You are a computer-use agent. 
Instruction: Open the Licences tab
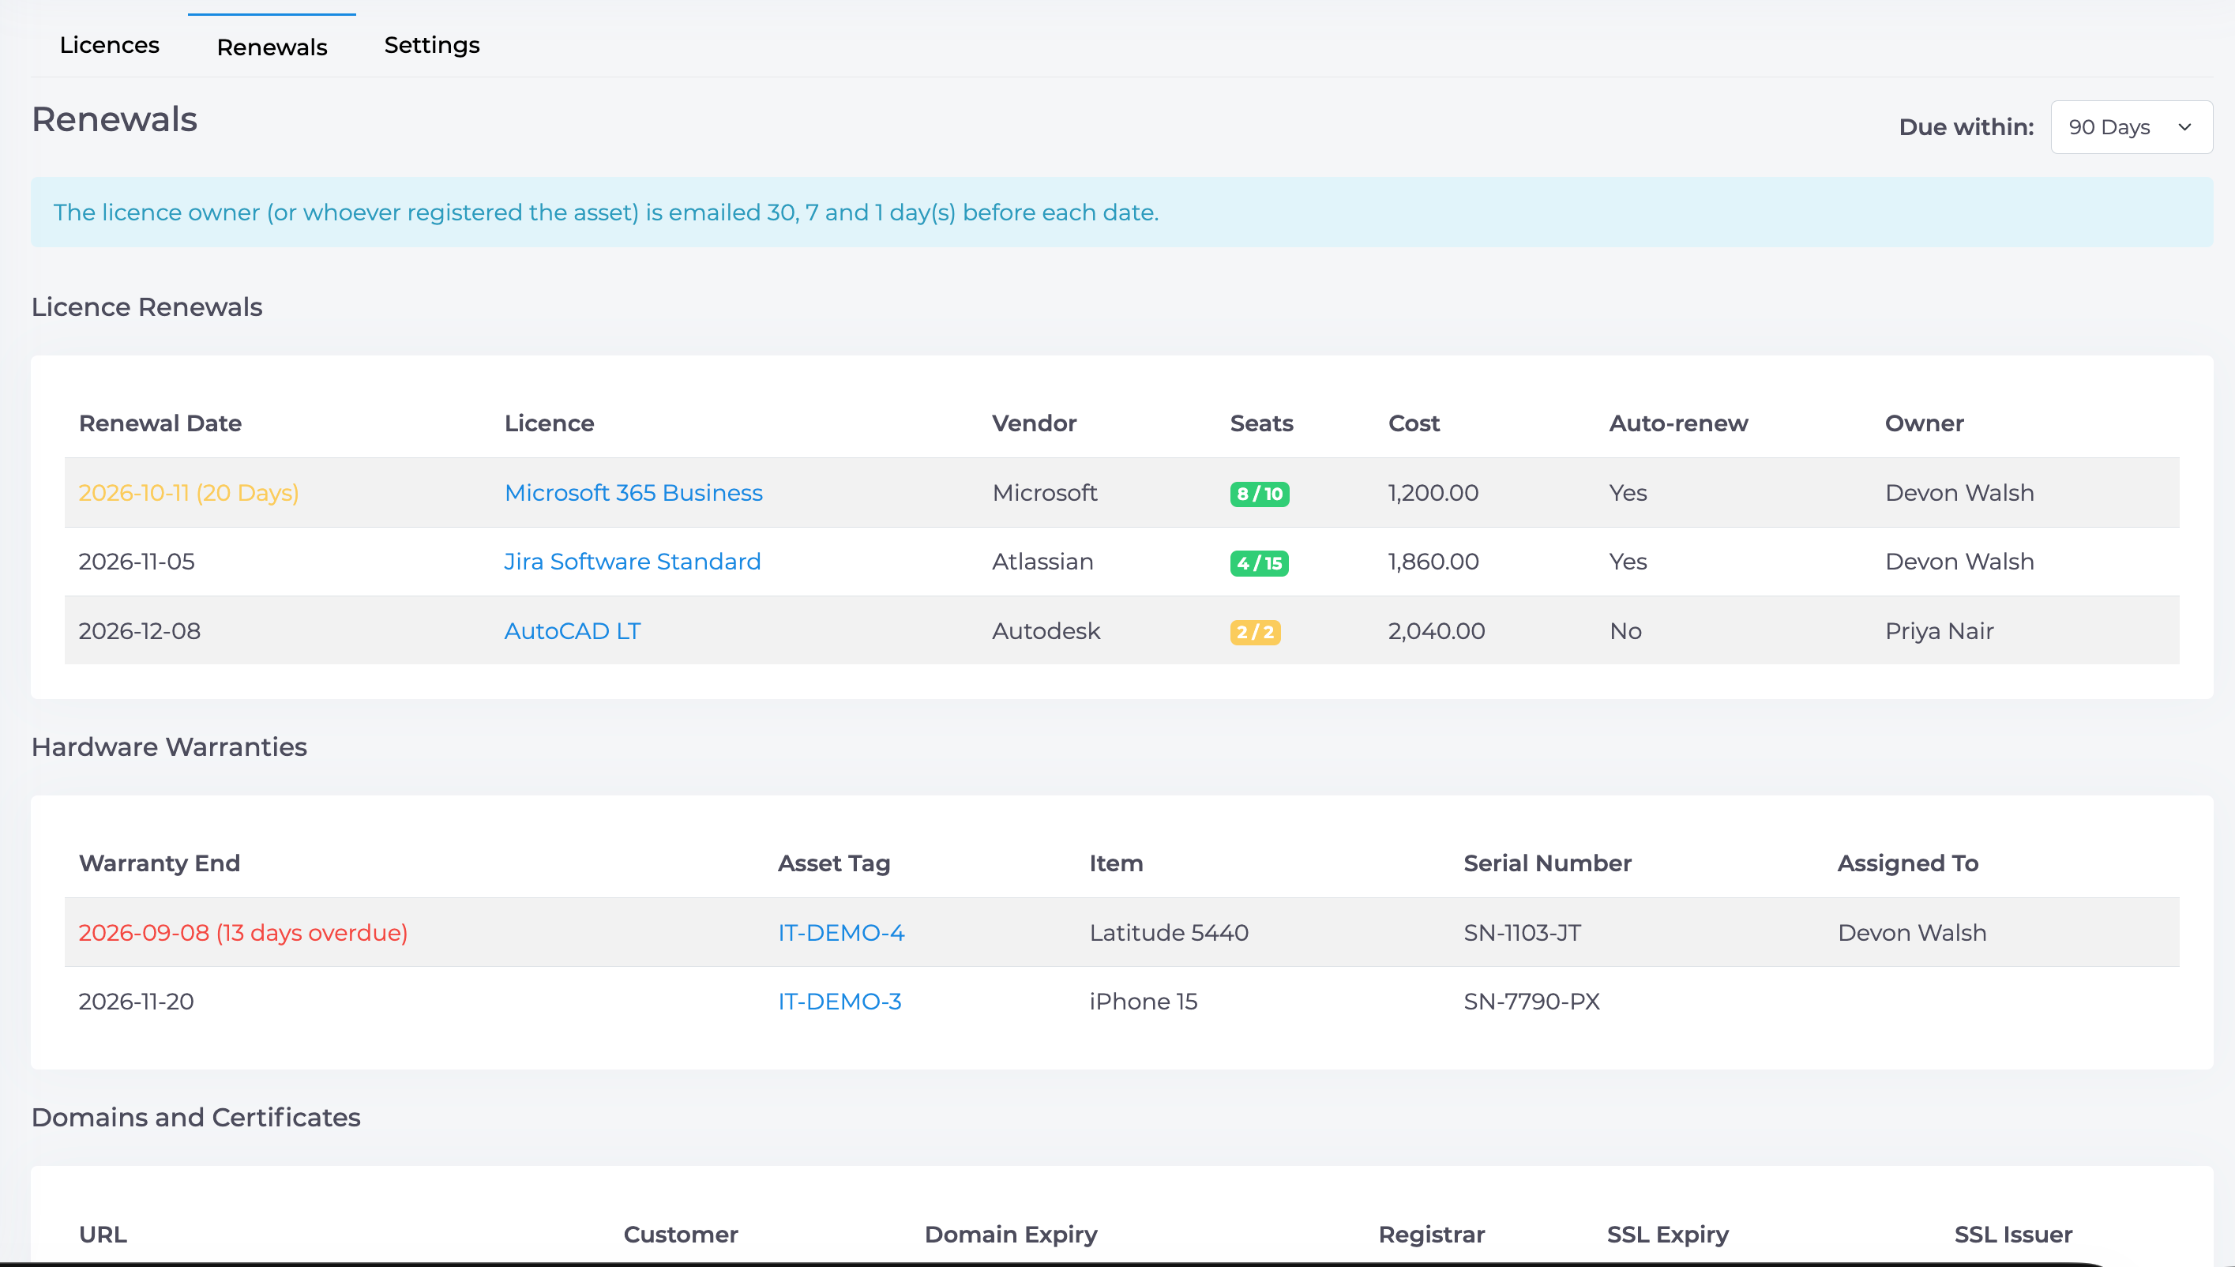click(110, 45)
